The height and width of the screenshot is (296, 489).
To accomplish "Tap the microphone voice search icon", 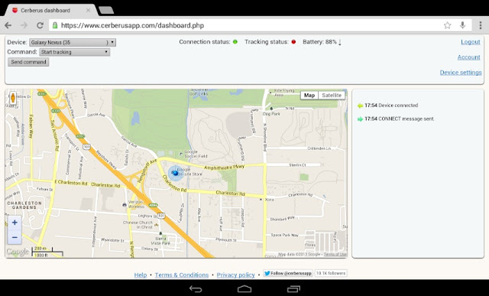I will click(462, 25).
